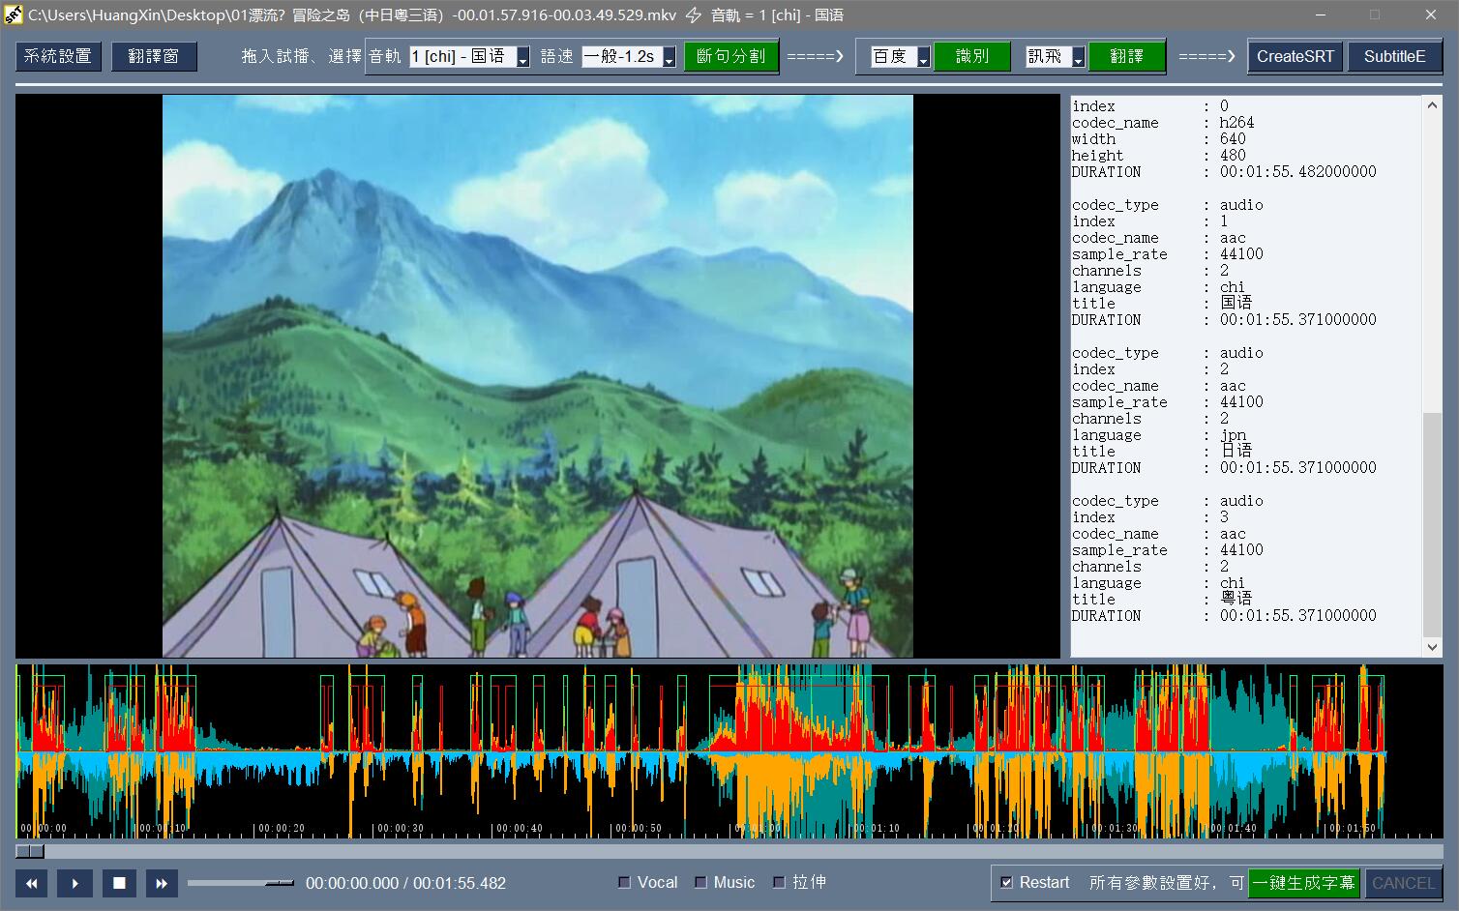This screenshot has height=911, width=1459.
Task: Click the volume slider next to playback buttons
Action: (241, 883)
